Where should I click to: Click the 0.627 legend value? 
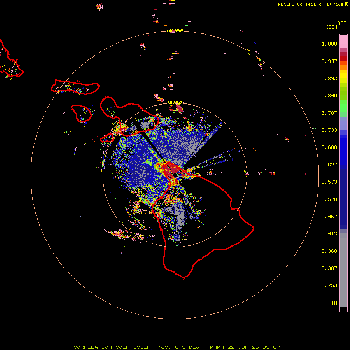coord(329,165)
